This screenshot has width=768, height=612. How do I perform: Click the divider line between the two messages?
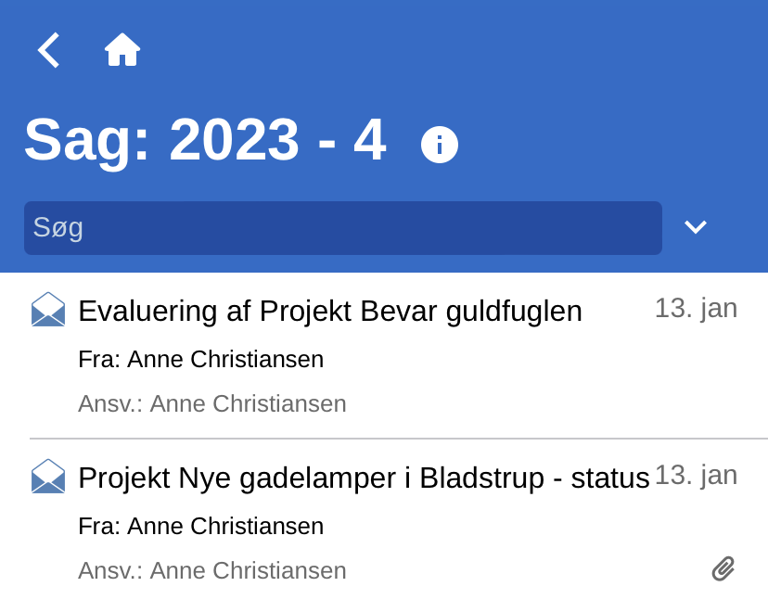(x=399, y=438)
